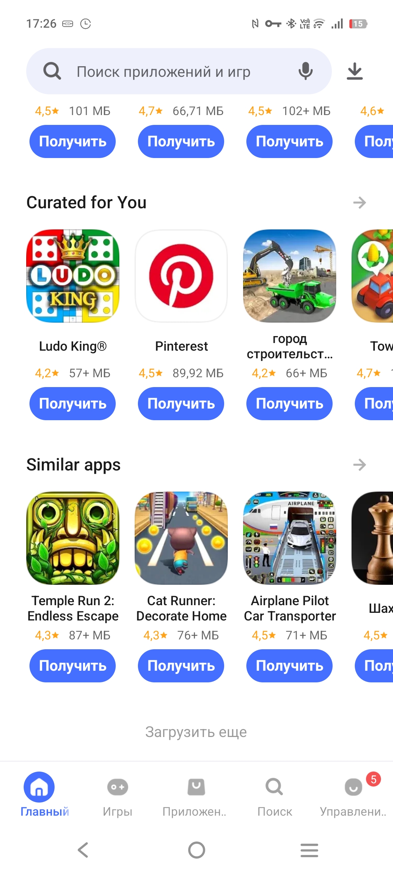Open the Temple Run 2 app icon
The height and width of the screenshot is (871, 393).
click(73, 538)
